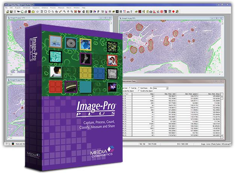Click the red-yellow pencil toolbar icon
235x173 pixels.
[x=60, y=12]
